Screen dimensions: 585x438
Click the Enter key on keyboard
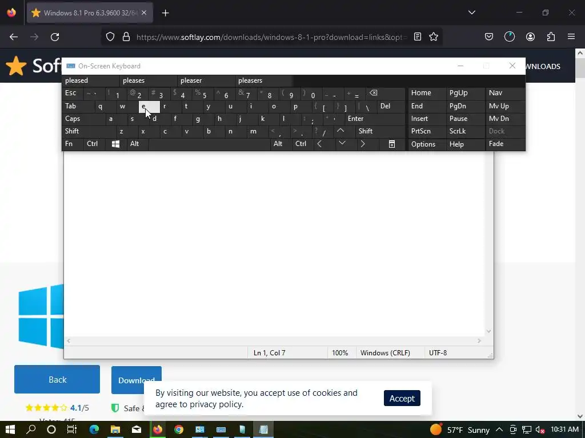(x=375, y=119)
